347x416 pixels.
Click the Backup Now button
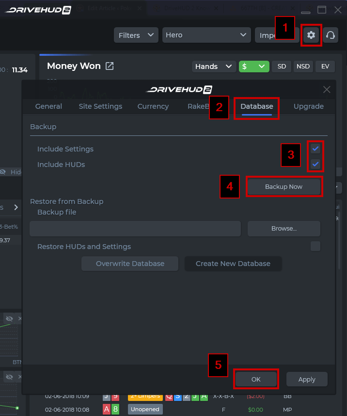click(x=284, y=187)
